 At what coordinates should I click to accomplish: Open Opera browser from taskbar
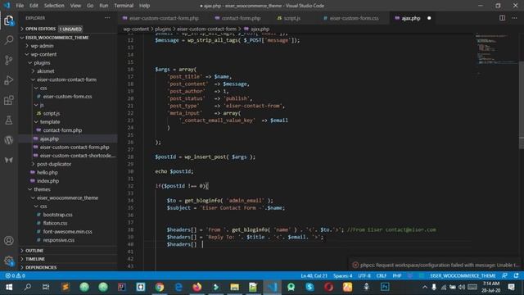(x=328, y=287)
